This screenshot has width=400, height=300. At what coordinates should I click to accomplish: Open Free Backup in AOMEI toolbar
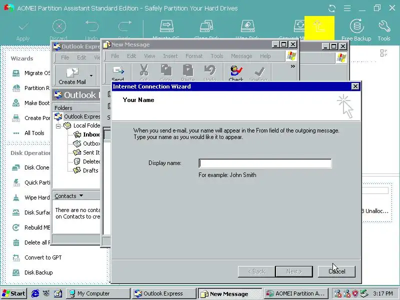pyautogui.click(x=356, y=26)
